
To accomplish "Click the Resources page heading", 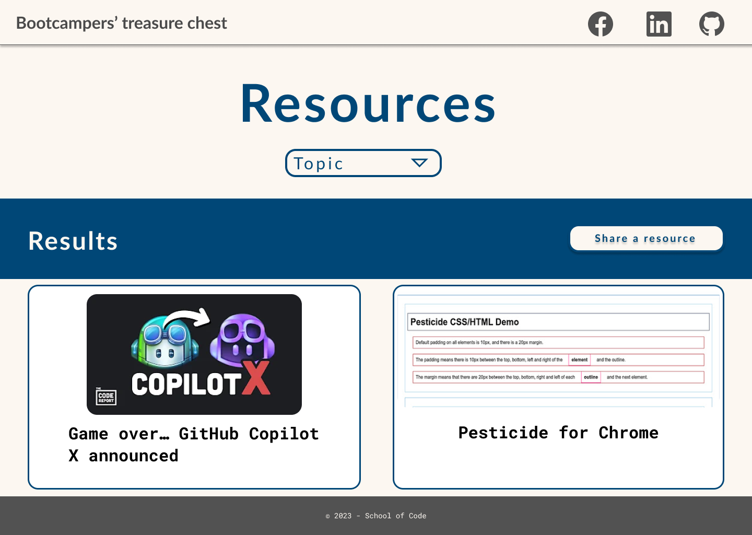I will click(368, 104).
